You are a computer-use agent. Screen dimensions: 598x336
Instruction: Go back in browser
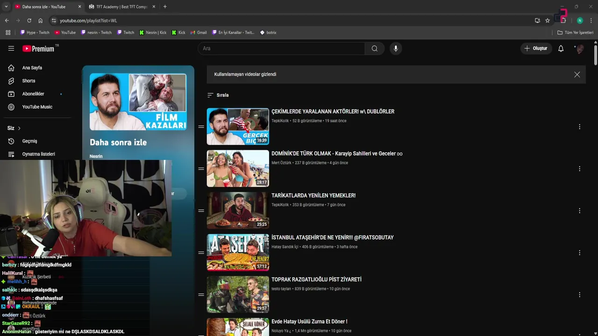pos(7,21)
